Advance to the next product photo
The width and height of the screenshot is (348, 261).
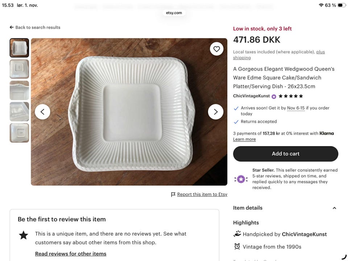point(216,112)
